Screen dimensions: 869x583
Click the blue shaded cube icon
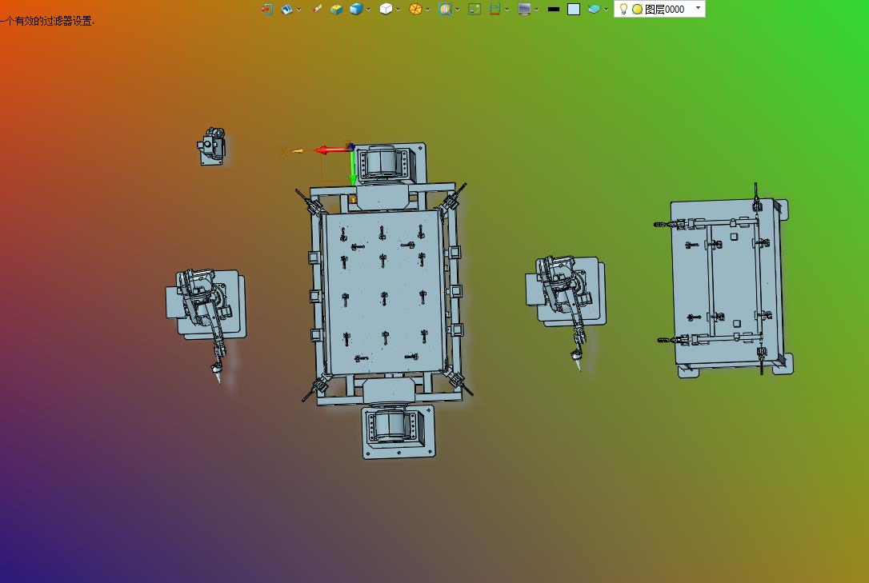[x=356, y=9]
